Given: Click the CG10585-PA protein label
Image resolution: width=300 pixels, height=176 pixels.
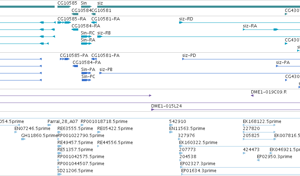Looking at the screenshot, I should click(74, 56).
